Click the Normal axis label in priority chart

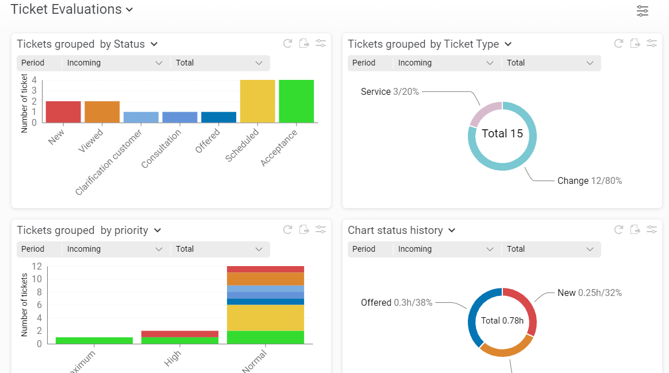click(254, 362)
